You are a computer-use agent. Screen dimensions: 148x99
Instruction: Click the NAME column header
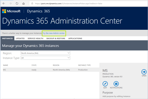point(6,65)
